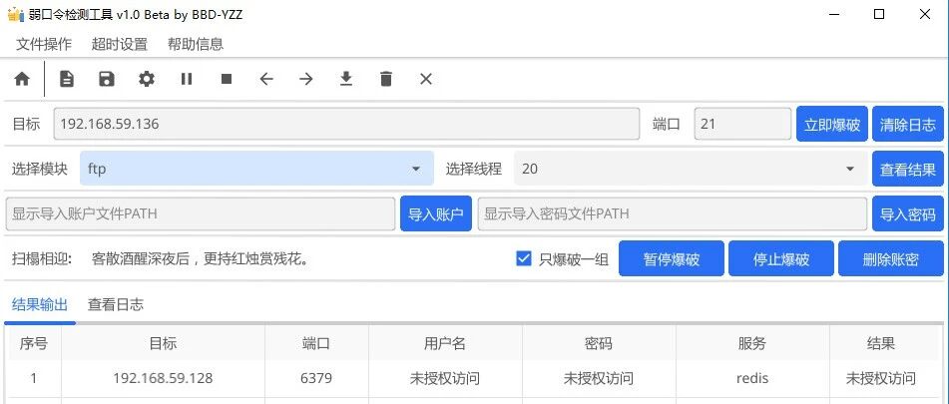Click the 立即爆破 button
Image resolution: width=949 pixels, height=404 pixels.
tap(832, 124)
